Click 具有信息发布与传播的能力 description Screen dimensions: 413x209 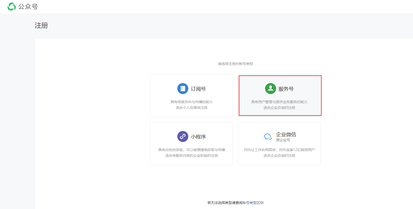tap(192, 102)
